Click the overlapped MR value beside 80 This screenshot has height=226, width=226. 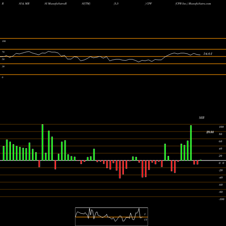210,132
